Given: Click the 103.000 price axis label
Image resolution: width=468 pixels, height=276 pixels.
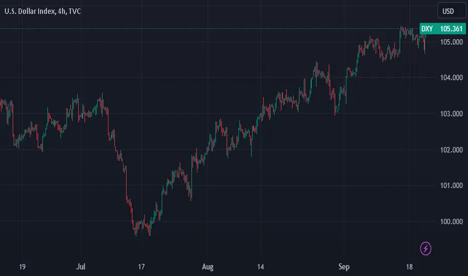Looking at the screenshot, I should pos(451,114).
